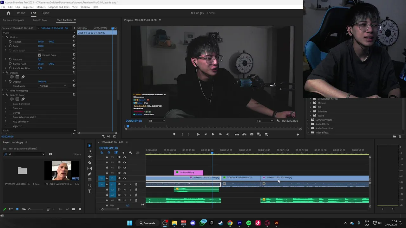Switch Project panel to Icon view
Image resolution: width=406 pixels, height=228 pixels.
pyautogui.click(x=17, y=209)
